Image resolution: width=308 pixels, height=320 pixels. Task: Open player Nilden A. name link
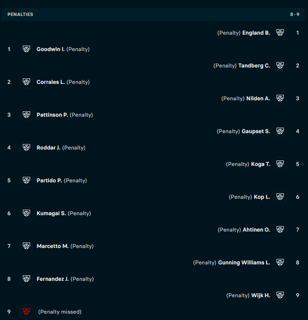point(258,98)
